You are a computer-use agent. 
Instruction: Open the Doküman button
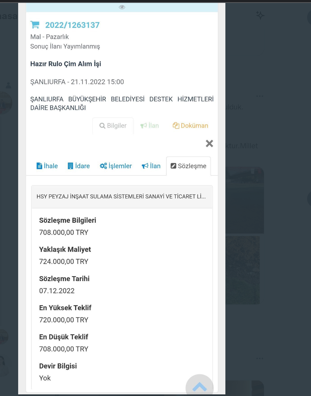tap(190, 126)
